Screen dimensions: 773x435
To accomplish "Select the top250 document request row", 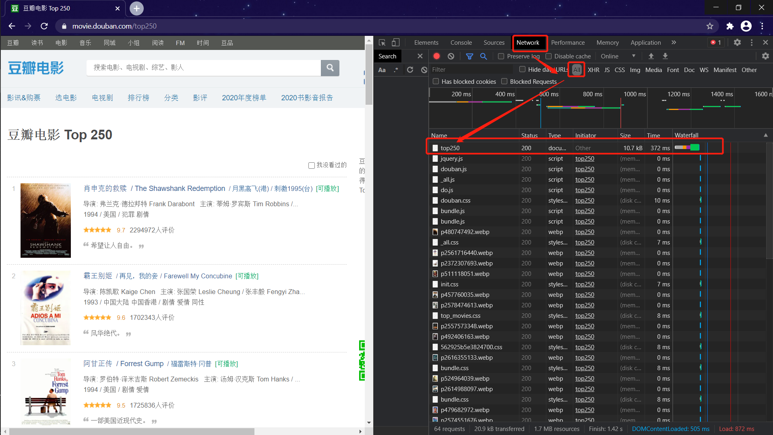I will (x=450, y=148).
